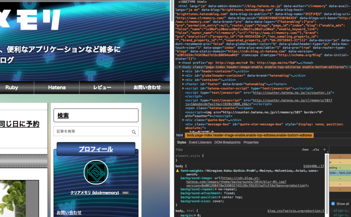Click the background-size: cover declaration

click(x=202, y=201)
